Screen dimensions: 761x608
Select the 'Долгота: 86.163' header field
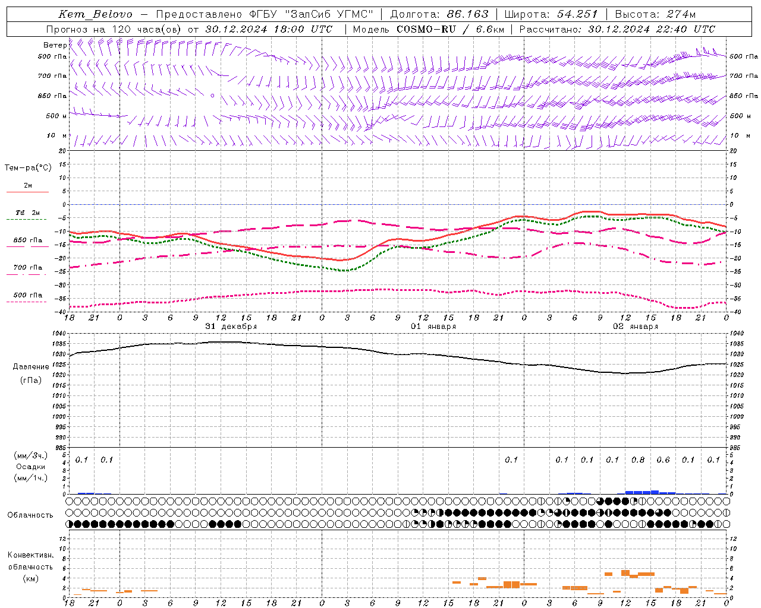(x=439, y=14)
